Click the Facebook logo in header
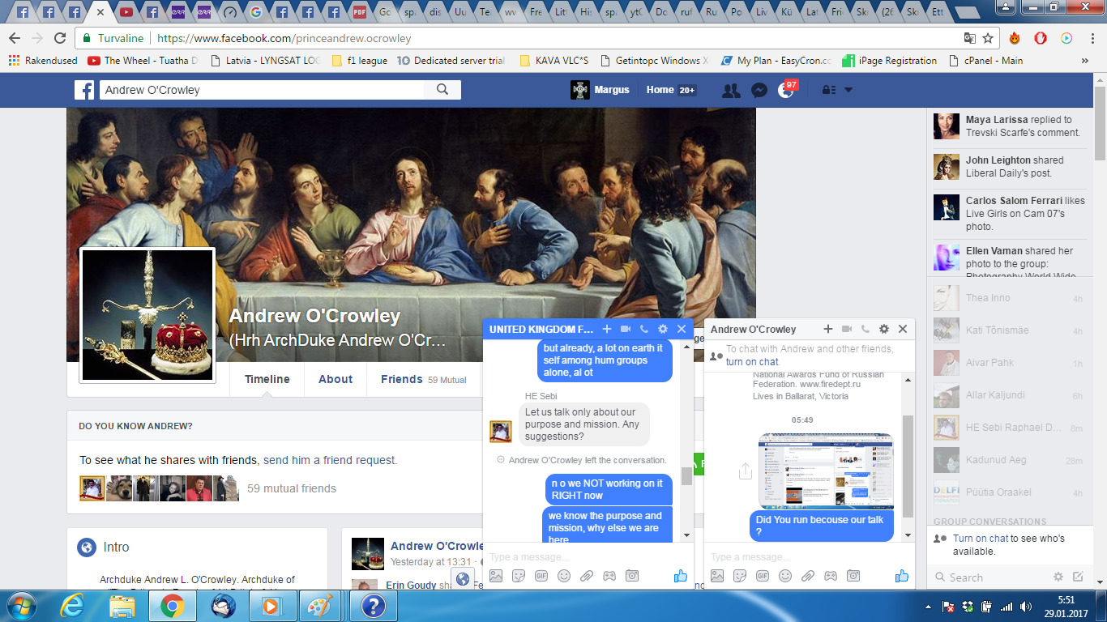This screenshot has width=1107, height=622. (85, 90)
